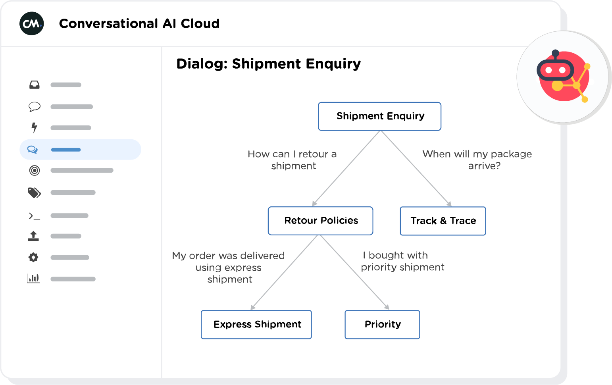Open the terminal prompt sidebar icon
The width and height of the screenshot is (612, 385).
coord(34,216)
